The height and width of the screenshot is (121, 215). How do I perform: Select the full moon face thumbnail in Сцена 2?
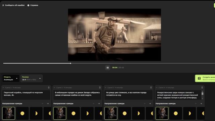point(74,113)
